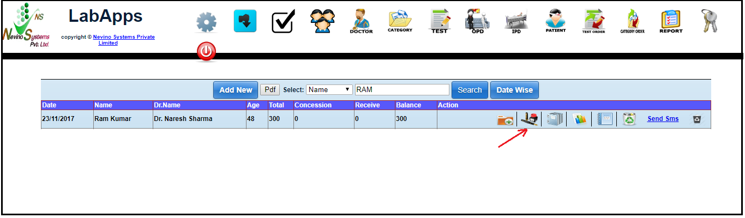745x218 pixels.
Task: Open the Report menu item
Action: (x=671, y=21)
